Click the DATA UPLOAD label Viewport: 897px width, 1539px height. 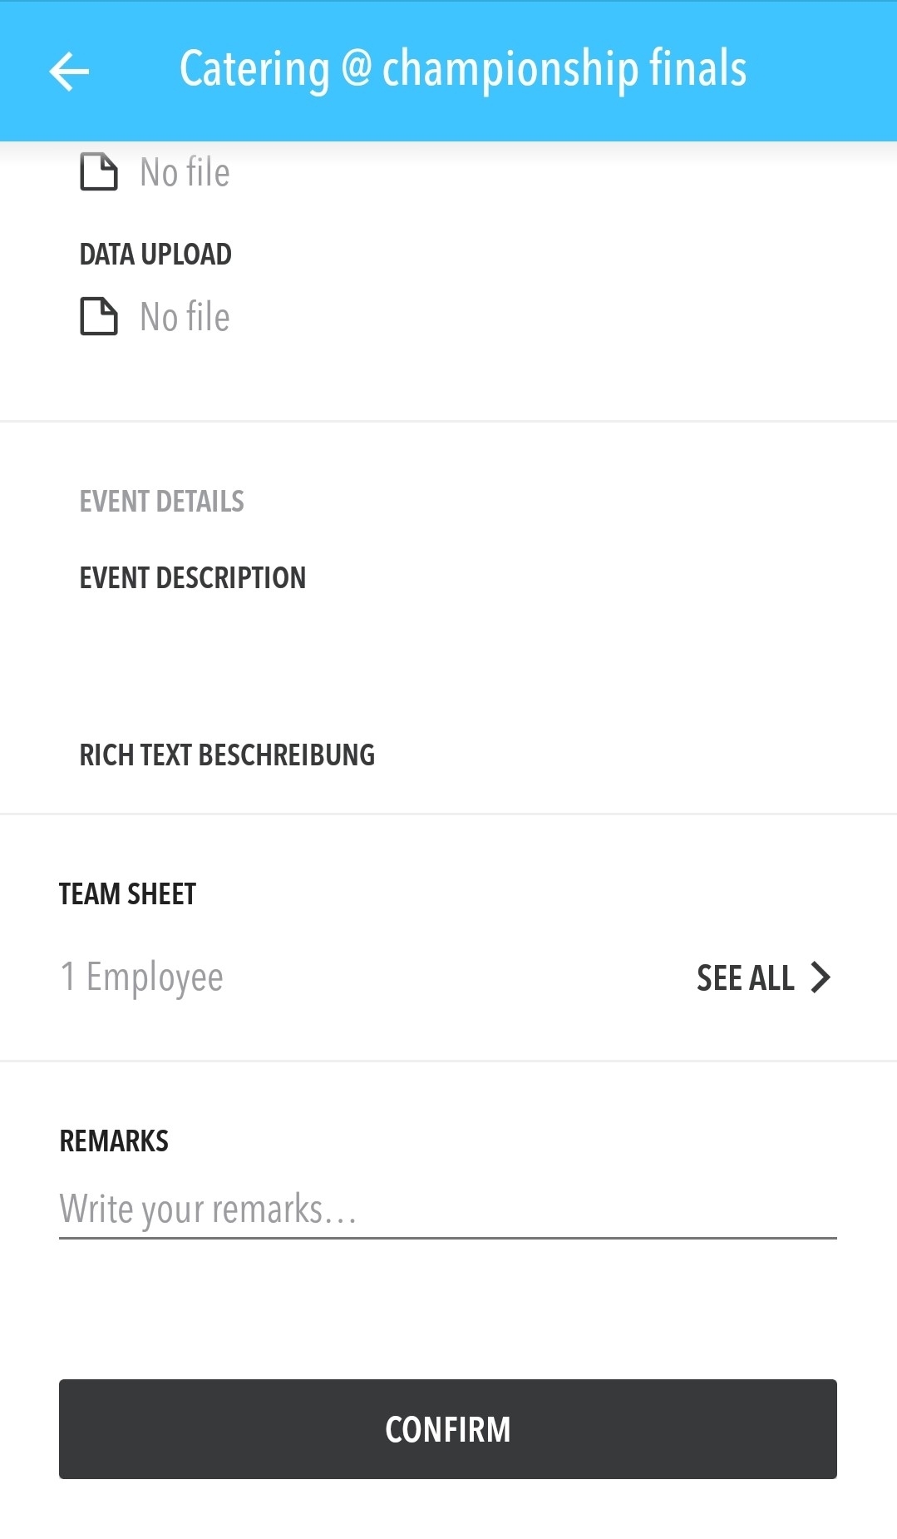tap(155, 255)
